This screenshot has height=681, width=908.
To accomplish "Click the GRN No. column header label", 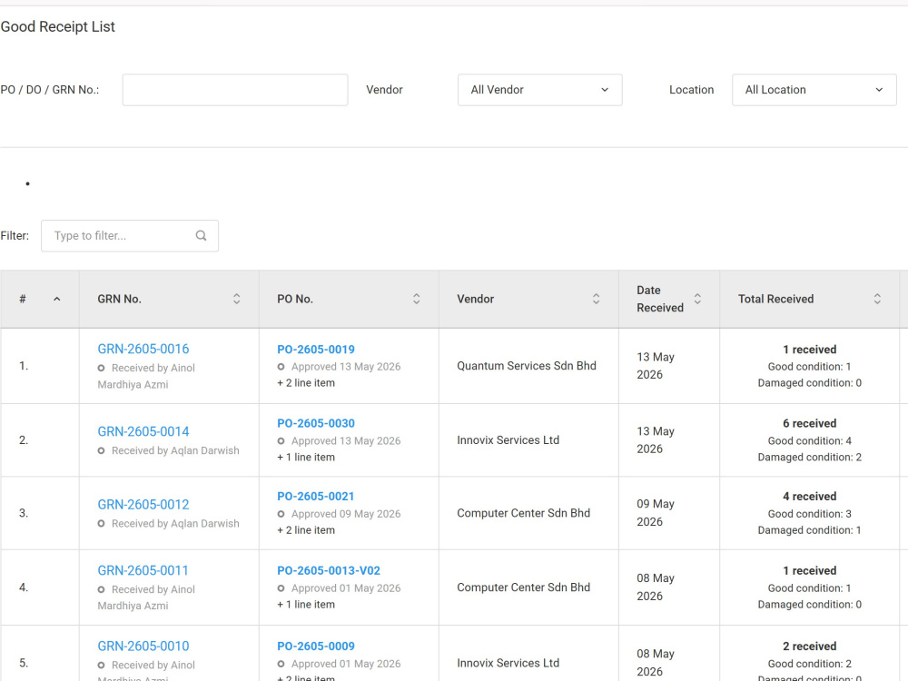I will [x=119, y=299].
